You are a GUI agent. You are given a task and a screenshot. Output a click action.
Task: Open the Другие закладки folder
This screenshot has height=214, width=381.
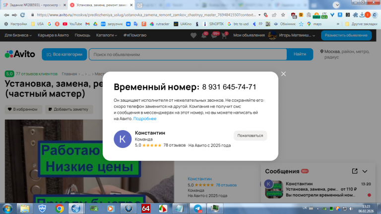(361, 24)
